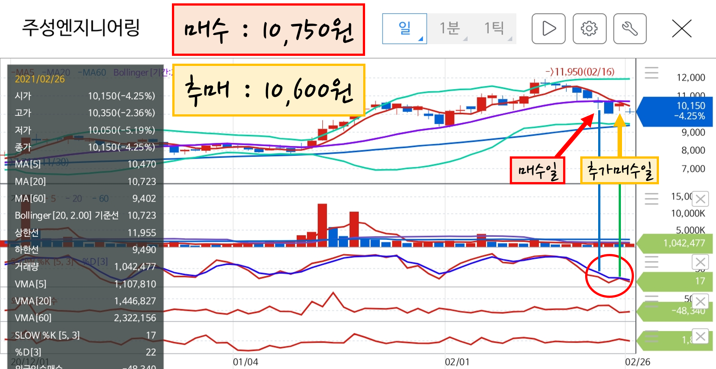This screenshot has height=369, width=716.
Task: Click the 저가 10,050(-5.19%) row
Action: [x=85, y=130]
